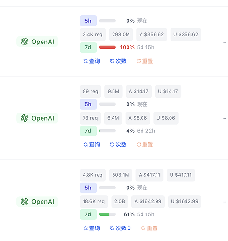Click the 503.1M tokens chip

pyautogui.click(x=121, y=175)
